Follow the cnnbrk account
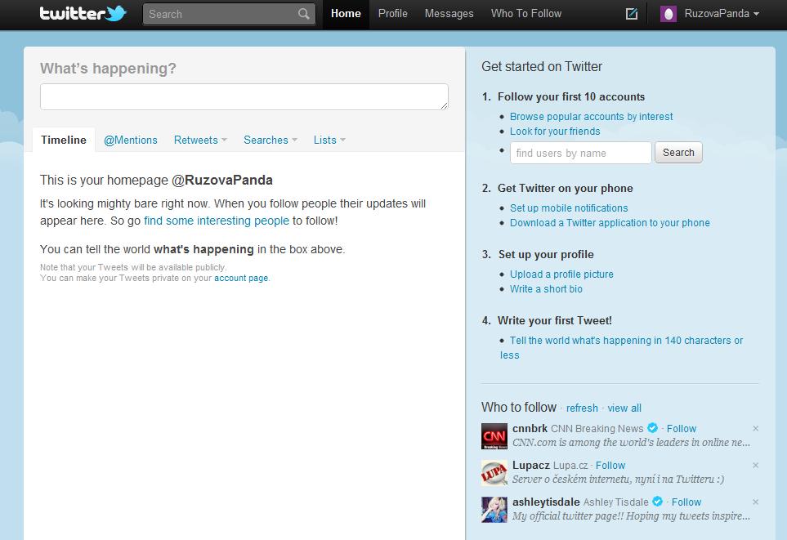The image size is (787, 540). tap(682, 429)
